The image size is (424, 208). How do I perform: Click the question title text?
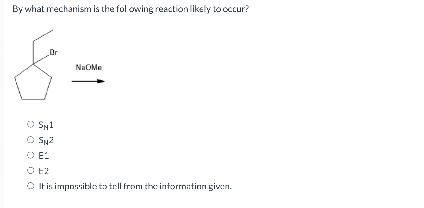(130, 9)
